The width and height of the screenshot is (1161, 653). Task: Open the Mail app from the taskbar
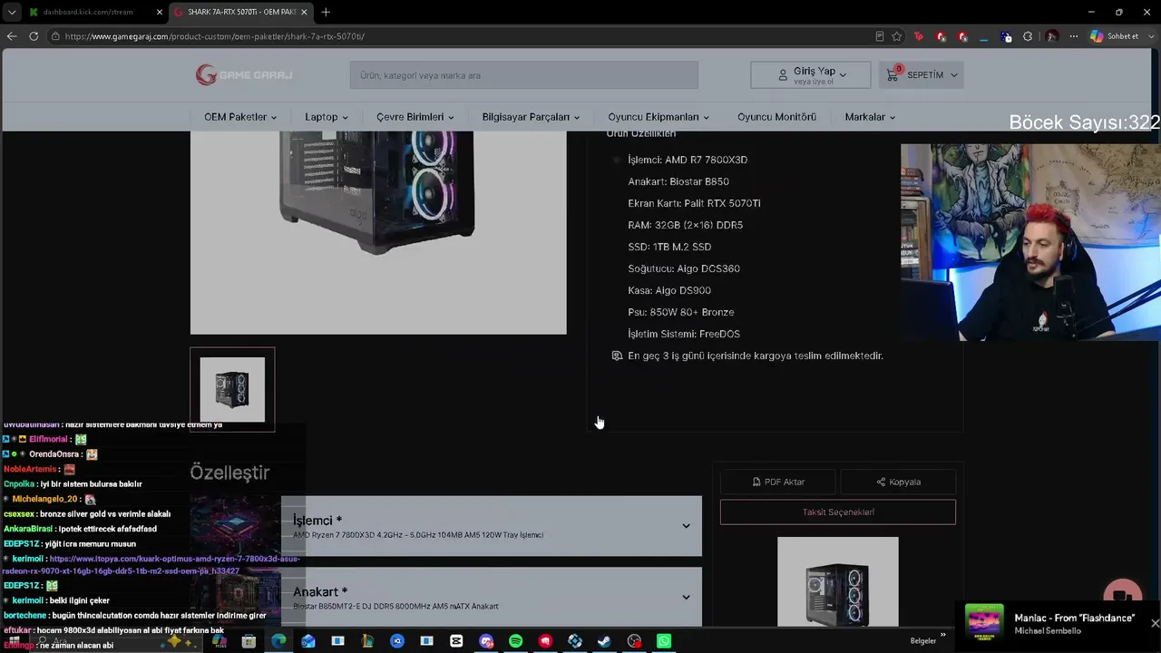tap(308, 641)
